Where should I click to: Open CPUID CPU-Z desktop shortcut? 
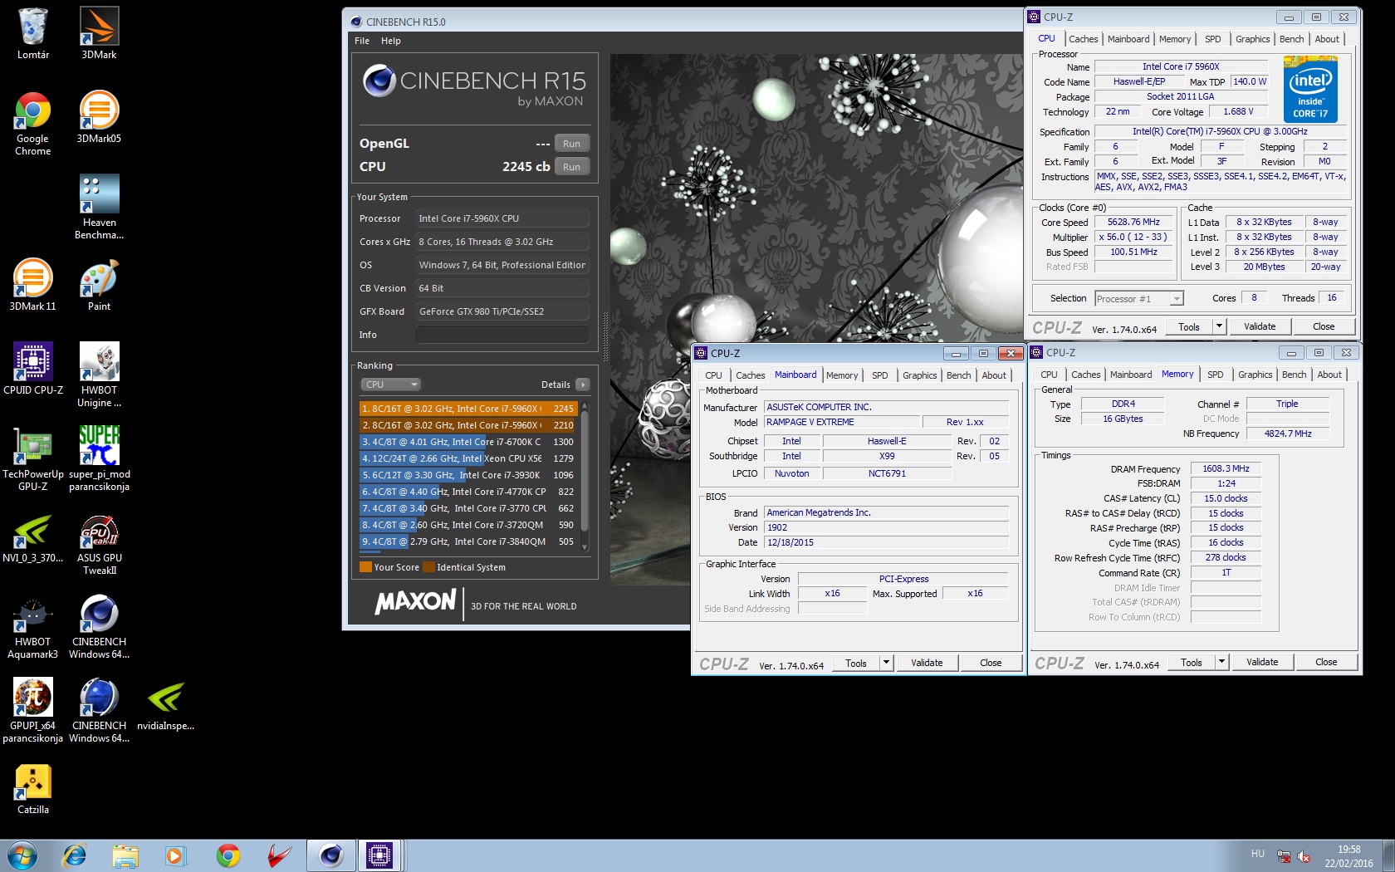(33, 369)
